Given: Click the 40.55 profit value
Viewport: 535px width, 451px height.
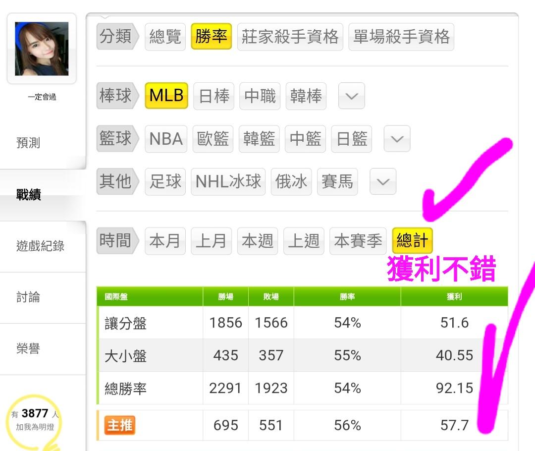Looking at the screenshot, I should (454, 355).
